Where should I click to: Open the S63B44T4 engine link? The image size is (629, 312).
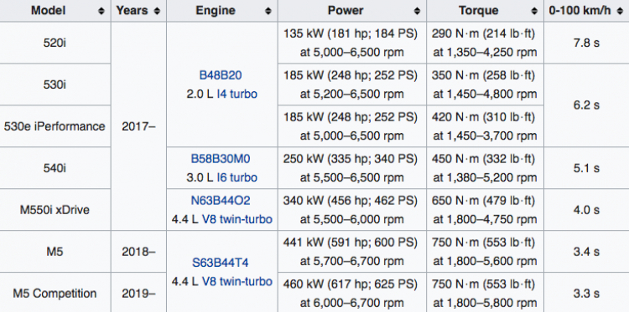point(221,263)
